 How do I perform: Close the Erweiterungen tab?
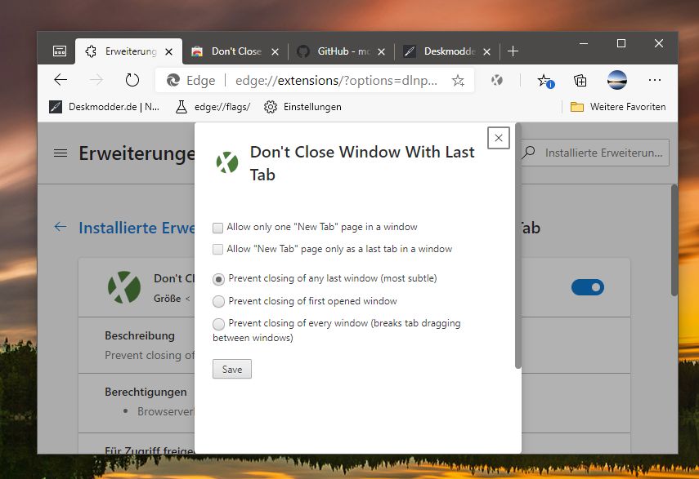(x=169, y=52)
